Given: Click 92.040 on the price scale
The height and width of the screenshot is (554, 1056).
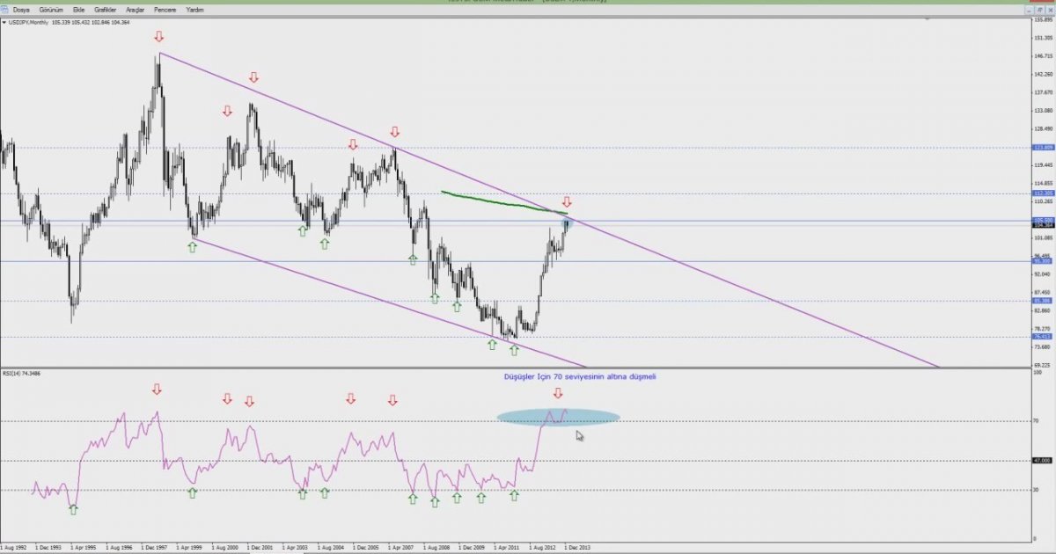Looking at the screenshot, I should (1043, 274).
